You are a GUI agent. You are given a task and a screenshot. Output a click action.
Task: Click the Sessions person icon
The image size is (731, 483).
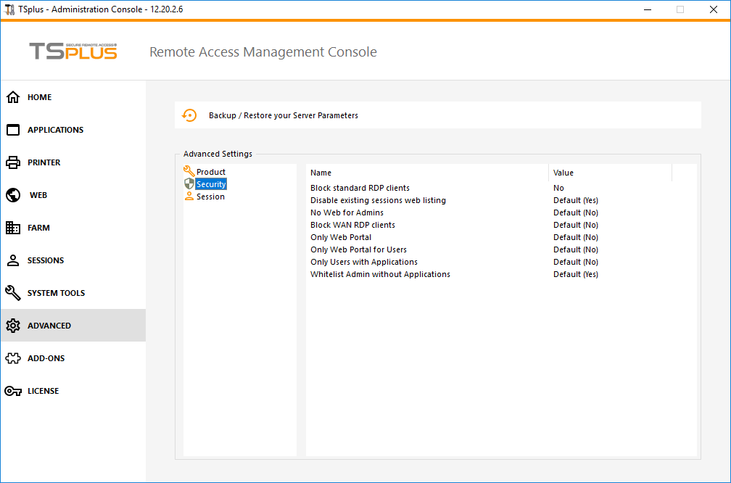click(x=13, y=260)
